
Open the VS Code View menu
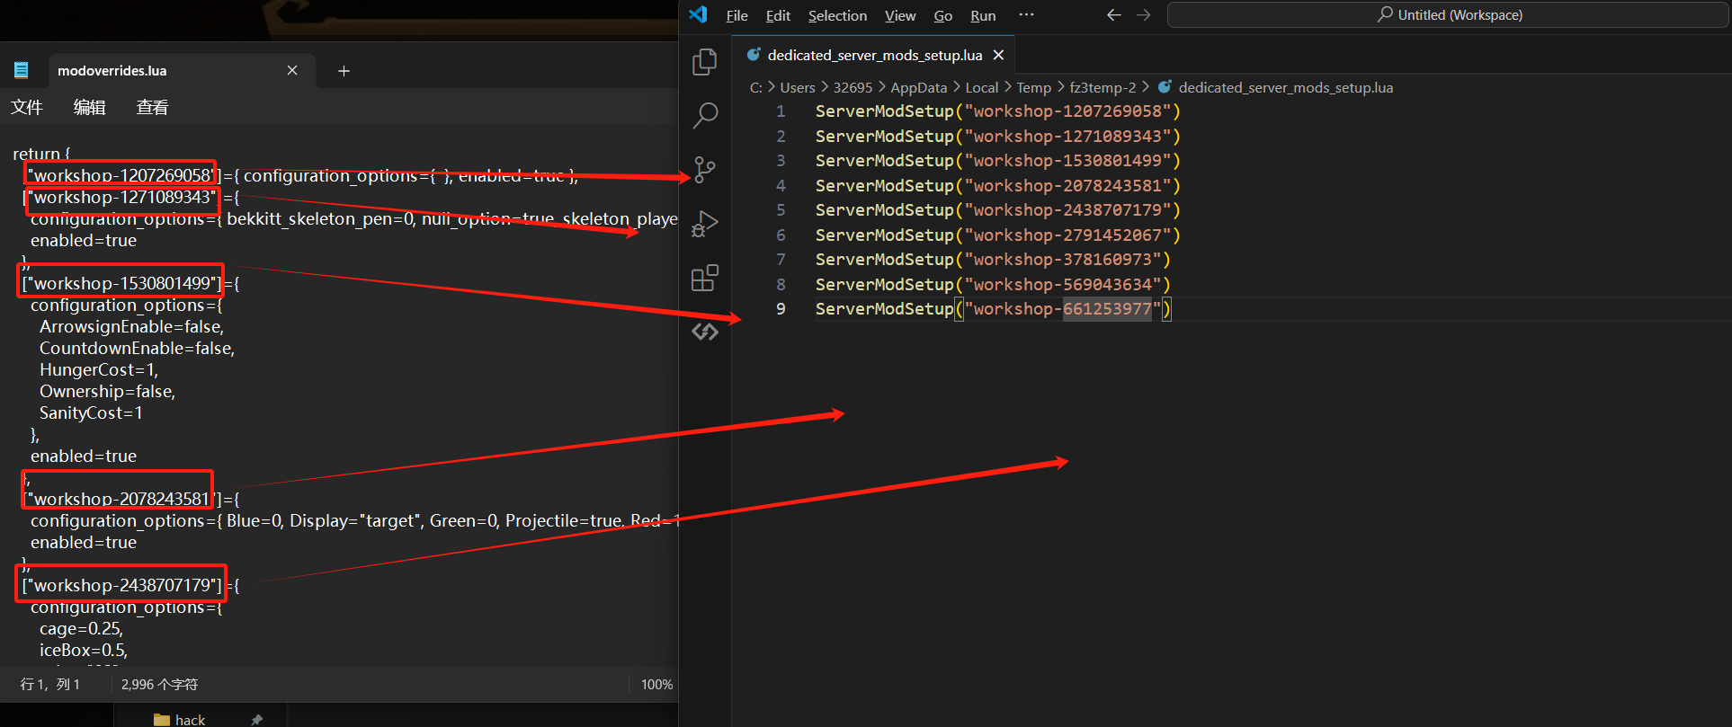click(900, 15)
